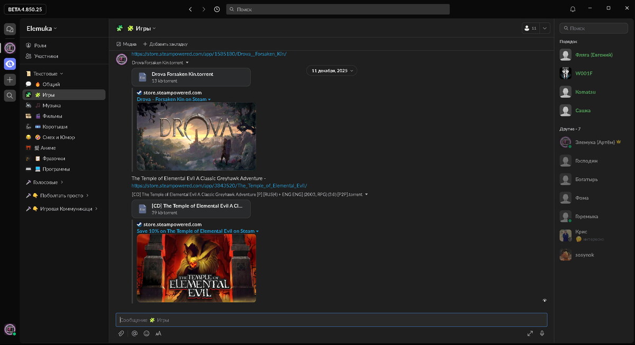Screen dimensions: 635x345
Task: Expand the Elemuka server menu
Action: click(x=42, y=29)
